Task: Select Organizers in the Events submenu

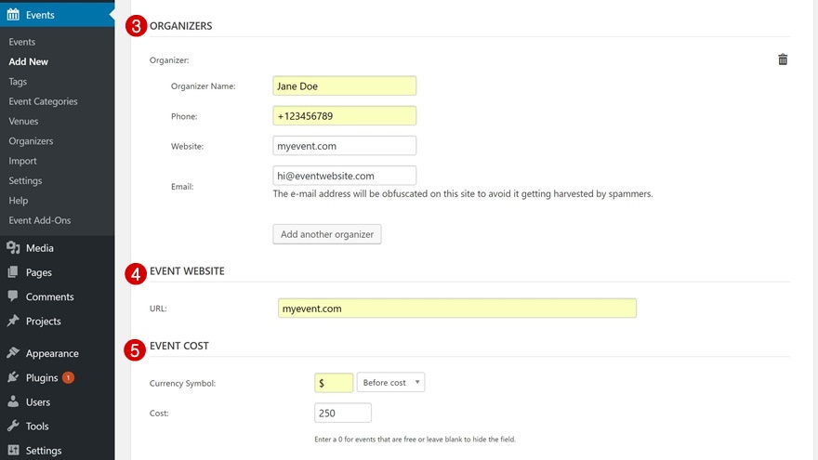Action: [31, 141]
